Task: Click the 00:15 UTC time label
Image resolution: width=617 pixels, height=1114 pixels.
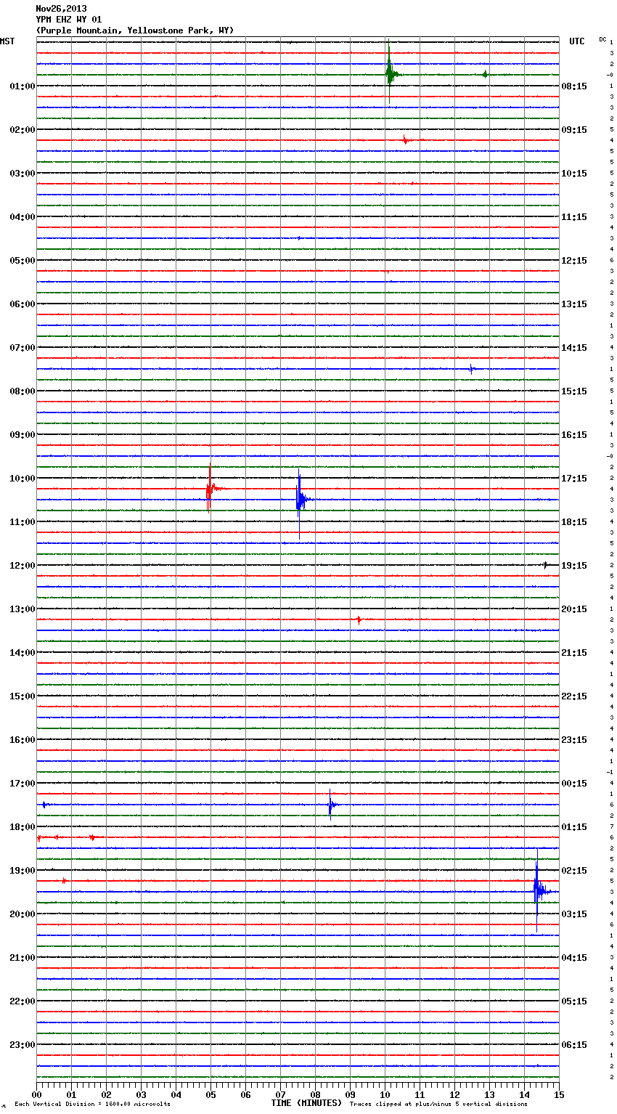Action: tap(574, 783)
